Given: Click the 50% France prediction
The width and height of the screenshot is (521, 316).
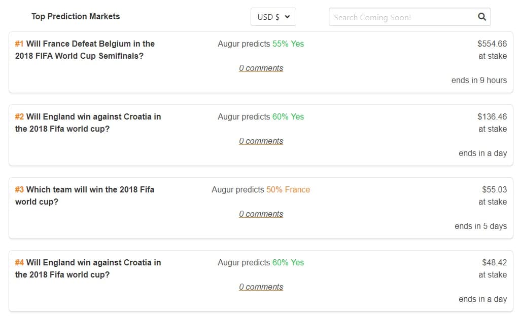Looking at the screenshot, I should 288,189.
